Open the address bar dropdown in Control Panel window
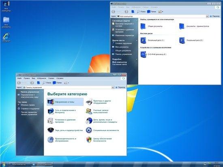 [x=113, y=88]
